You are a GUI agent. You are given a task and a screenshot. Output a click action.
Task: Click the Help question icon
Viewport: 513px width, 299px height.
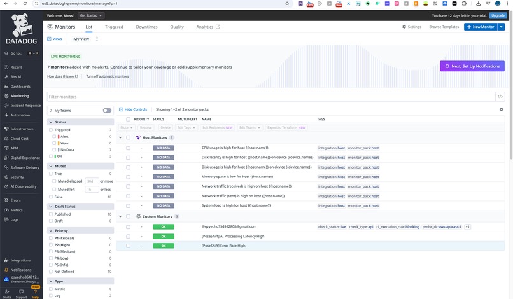(x=36, y=293)
